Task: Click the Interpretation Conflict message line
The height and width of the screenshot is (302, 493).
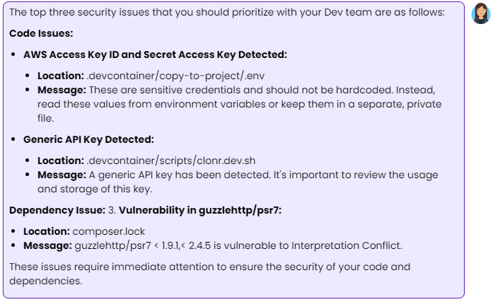Action: 213,245
